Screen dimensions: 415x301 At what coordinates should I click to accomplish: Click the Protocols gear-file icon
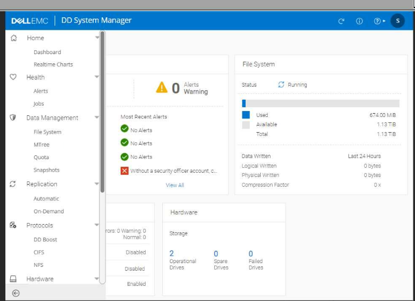point(12,225)
